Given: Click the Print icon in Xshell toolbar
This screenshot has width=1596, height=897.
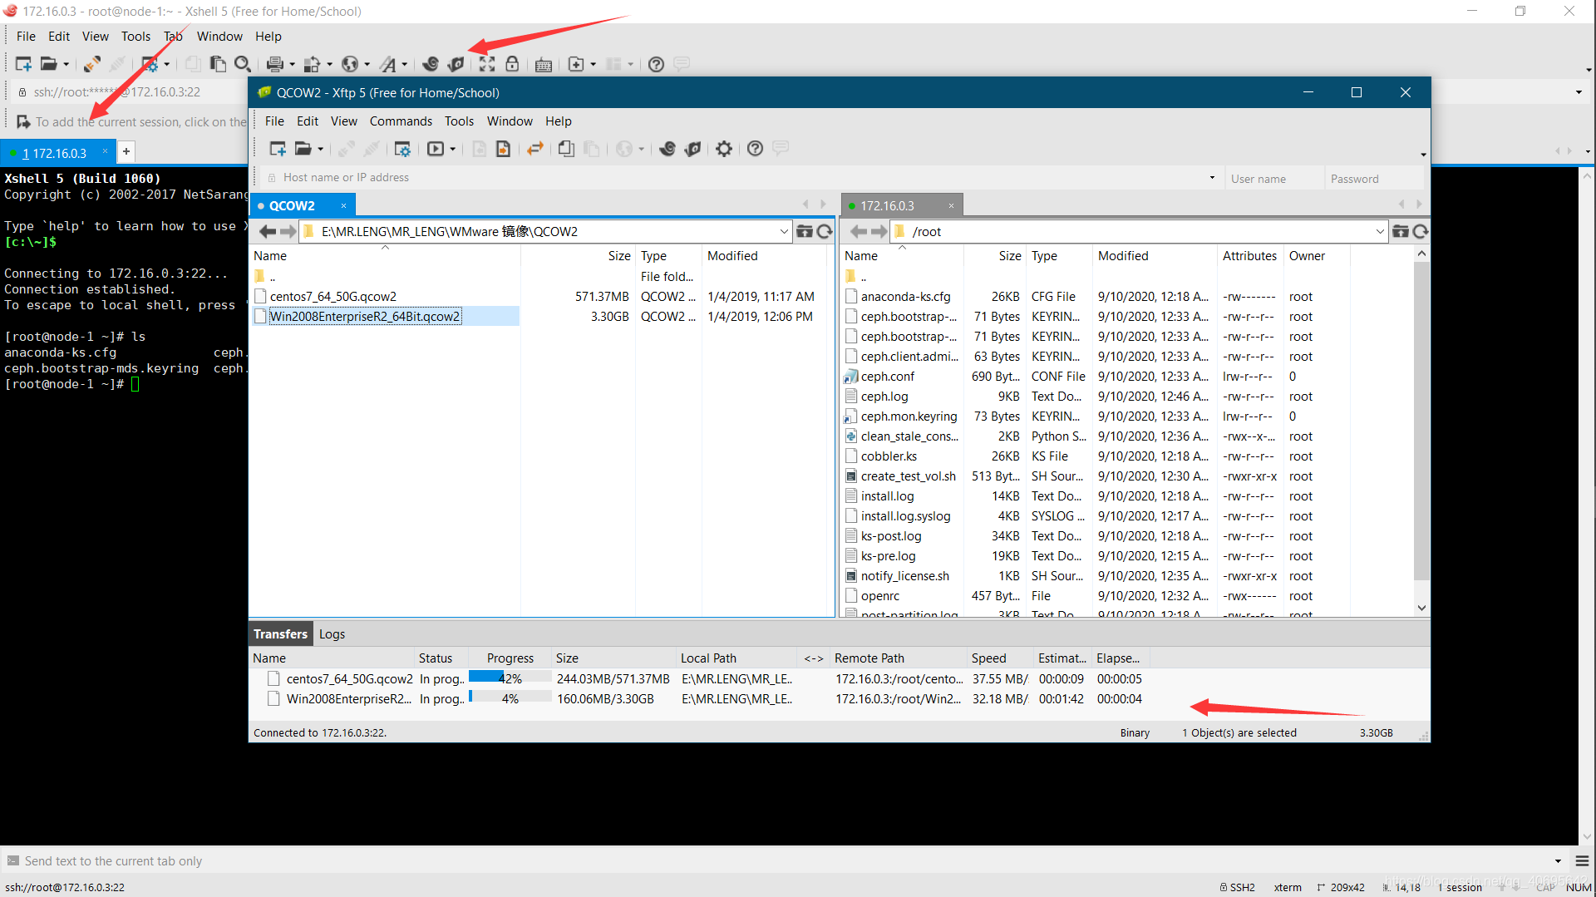Looking at the screenshot, I should [x=275, y=64].
